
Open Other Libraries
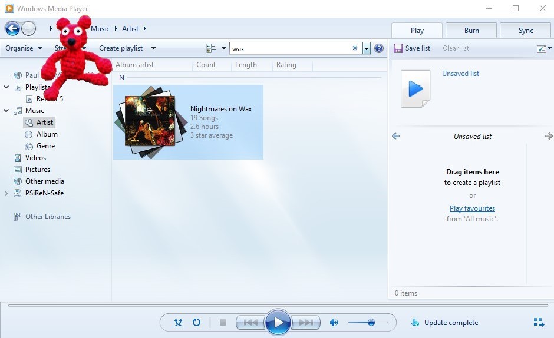click(x=48, y=217)
